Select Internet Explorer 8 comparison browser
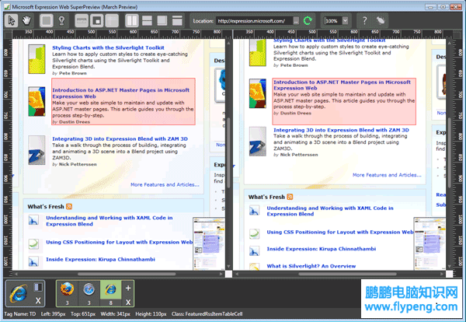 coord(110,293)
